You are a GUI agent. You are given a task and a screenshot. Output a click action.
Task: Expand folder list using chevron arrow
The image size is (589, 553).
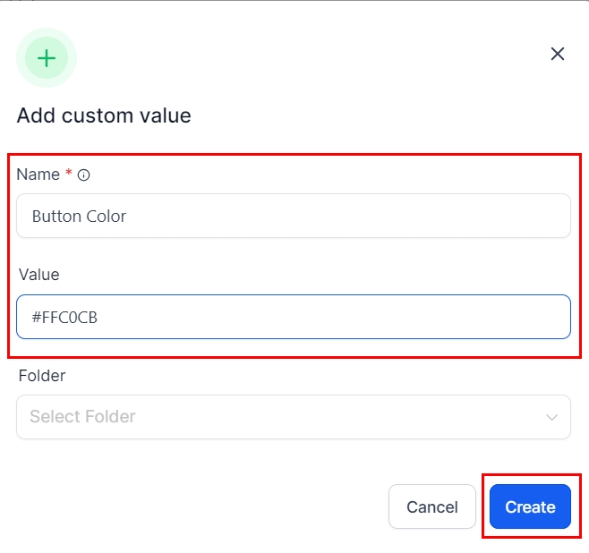point(552,417)
